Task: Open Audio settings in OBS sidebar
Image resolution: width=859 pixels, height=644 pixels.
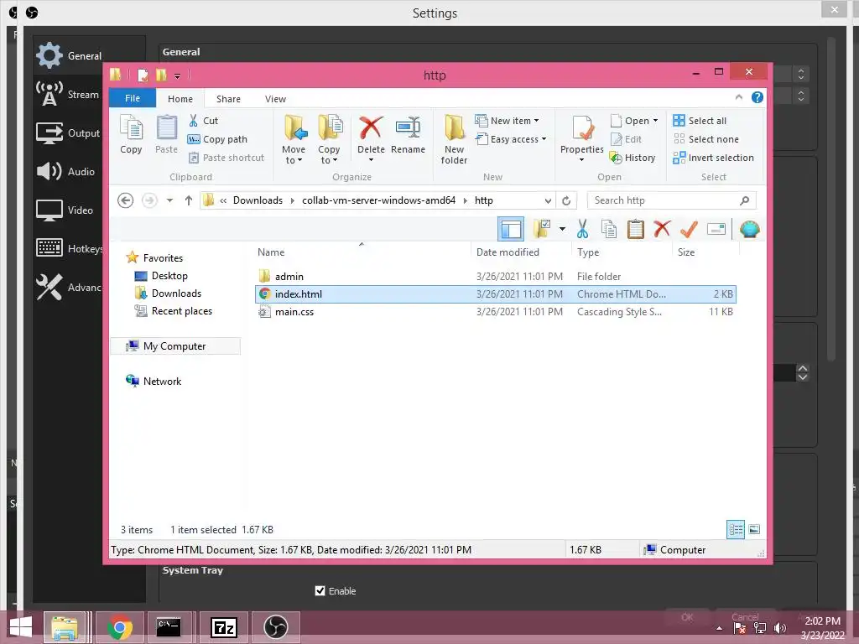Action: (x=65, y=171)
